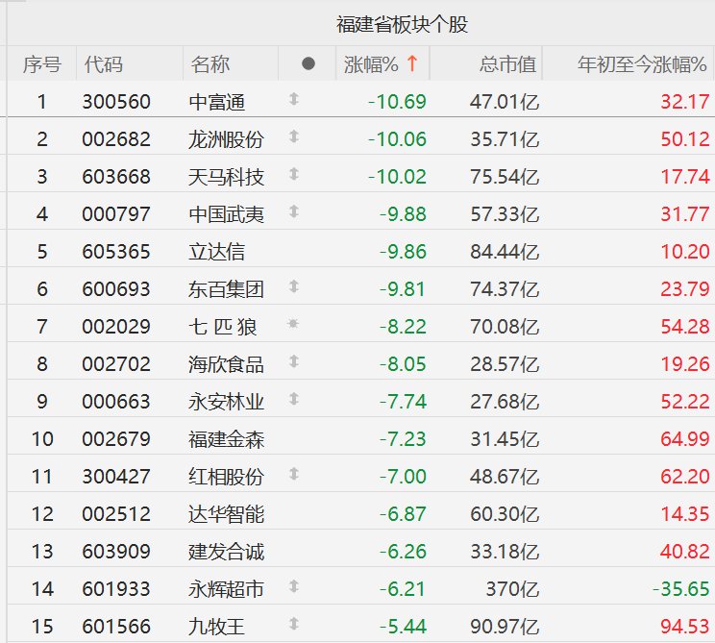Click the 名称 column header
715x643 pixels.
coord(210,64)
